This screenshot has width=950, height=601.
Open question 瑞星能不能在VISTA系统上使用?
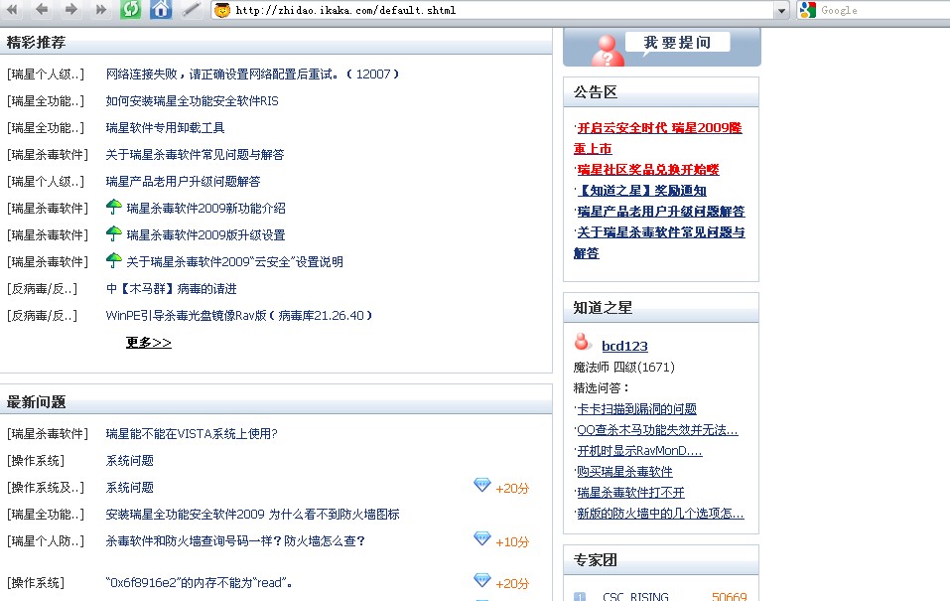click(192, 434)
